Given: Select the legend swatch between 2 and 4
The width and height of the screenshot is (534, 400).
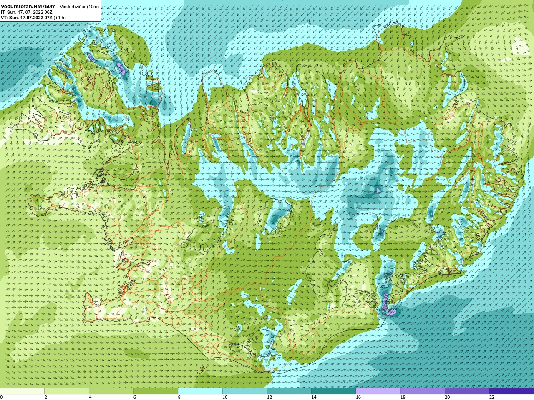Looking at the screenshot, I should click(x=67, y=391).
